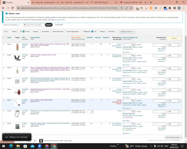187x149 pixels.
Task: Open Microsoft Edge from the taskbar
Action: [x=11, y=146]
